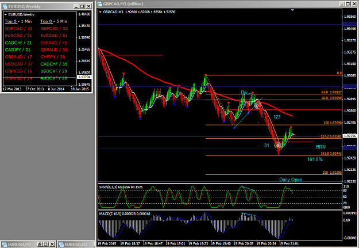Expand the EURUSD,Weekly chart header arrow
This screenshot has width=359, height=248.
coord(6,14)
